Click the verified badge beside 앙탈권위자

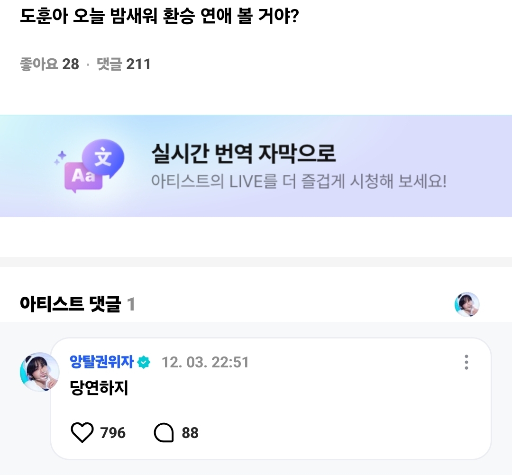[144, 363]
